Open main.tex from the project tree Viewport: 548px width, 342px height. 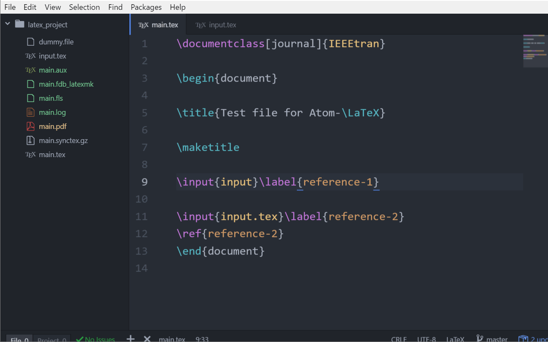click(x=52, y=155)
